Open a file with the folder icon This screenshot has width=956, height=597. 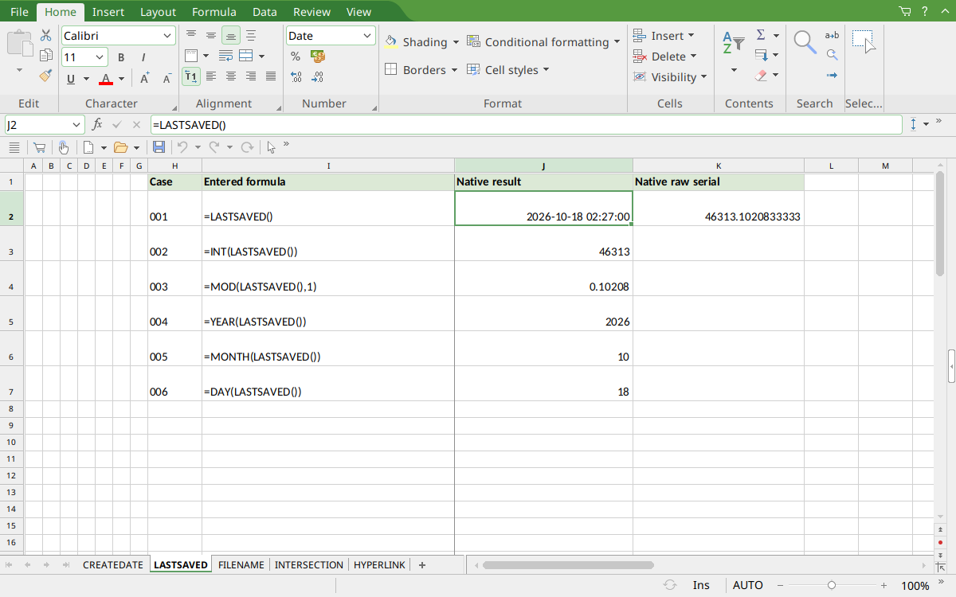coord(121,147)
